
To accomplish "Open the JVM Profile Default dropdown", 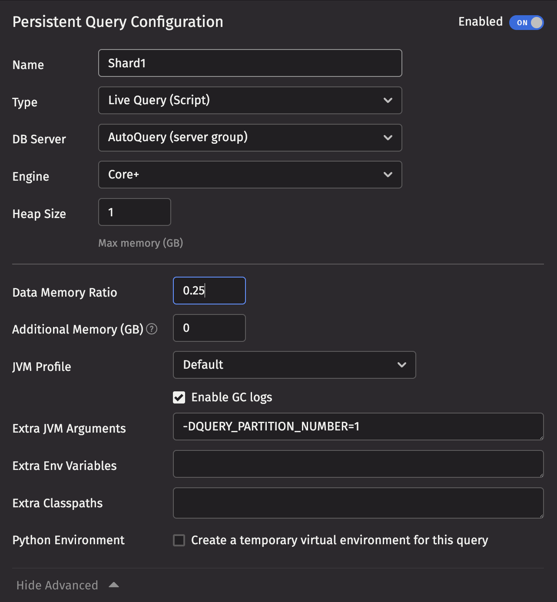I will [294, 365].
